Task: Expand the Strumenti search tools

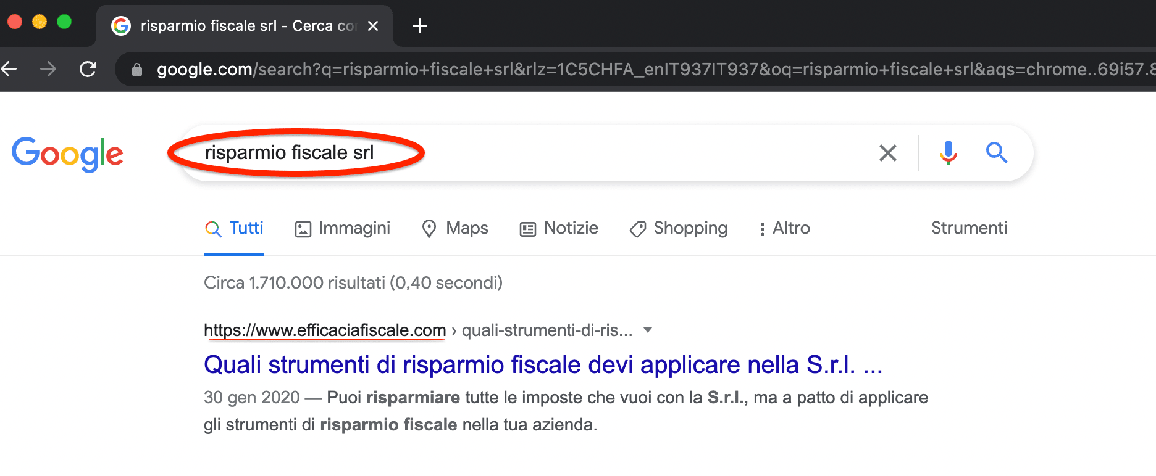Action: point(969,228)
